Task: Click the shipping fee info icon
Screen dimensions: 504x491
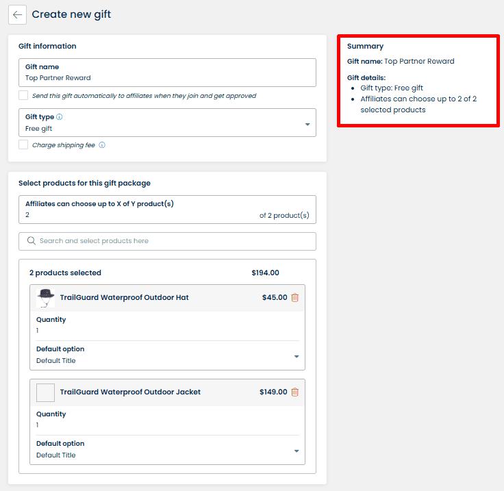Action: [x=102, y=145]
